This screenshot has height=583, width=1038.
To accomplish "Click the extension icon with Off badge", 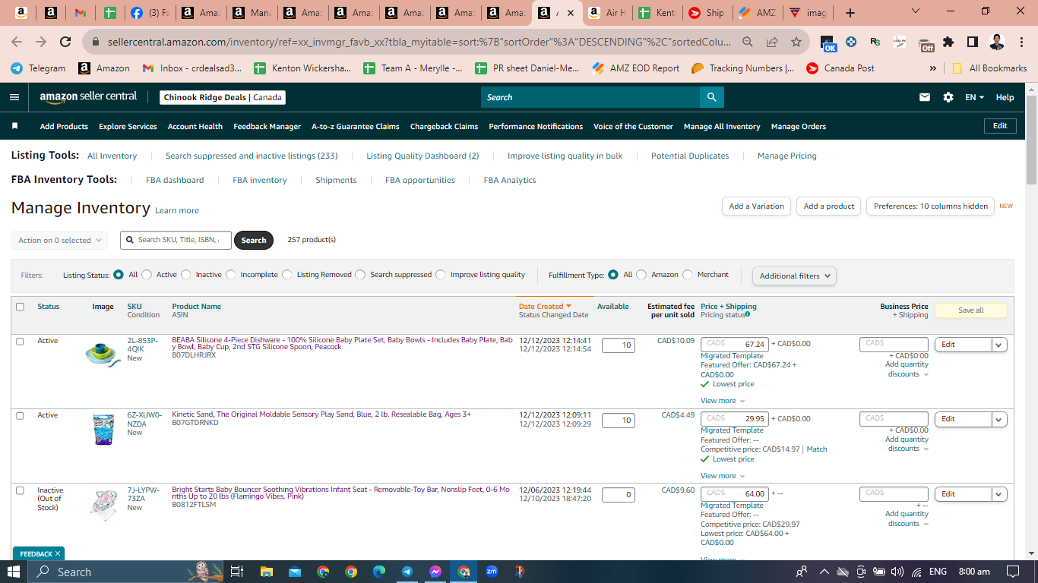I will [x=925, y=44].
